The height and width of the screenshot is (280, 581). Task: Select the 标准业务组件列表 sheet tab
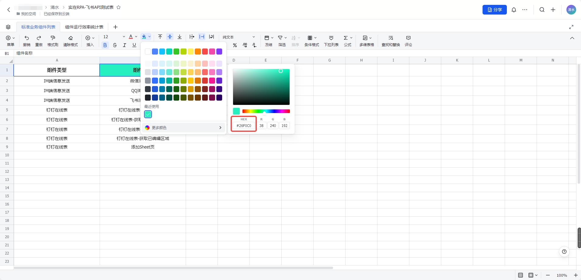click(x=38, y=27)
